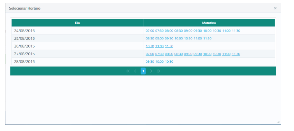The image size is (294, 131).
Task: Select 07:30 on 27/08/2015
Action: 159,54
